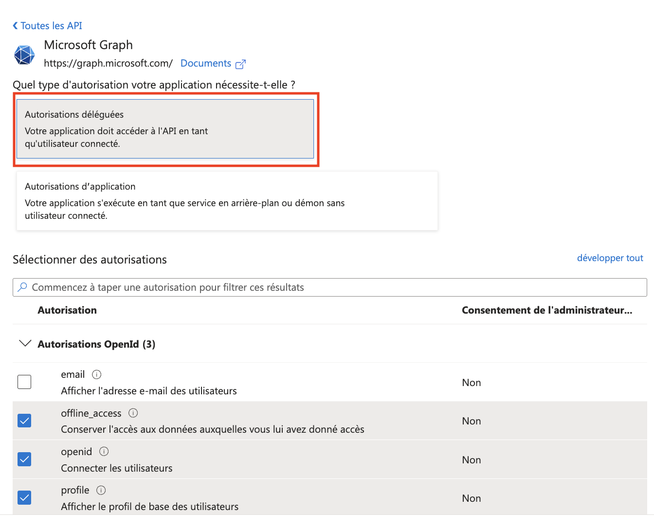Open the Documents link
654x529 pixels.
[x=205, y=64]
